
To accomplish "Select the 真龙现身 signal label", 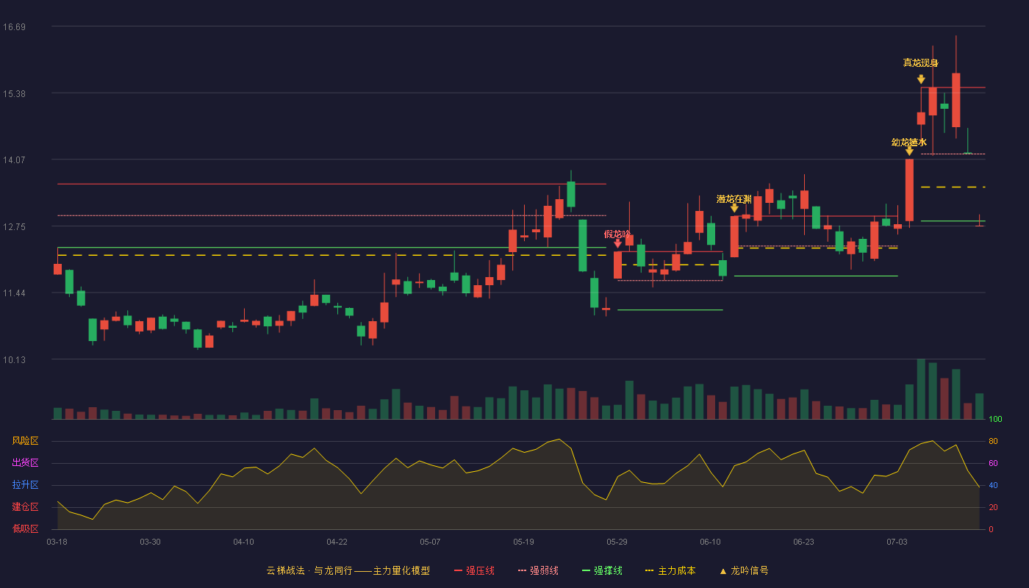I will [921, 63].
